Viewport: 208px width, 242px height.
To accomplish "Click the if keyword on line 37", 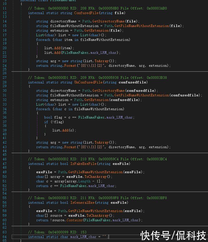I will [x=46, y=122].
